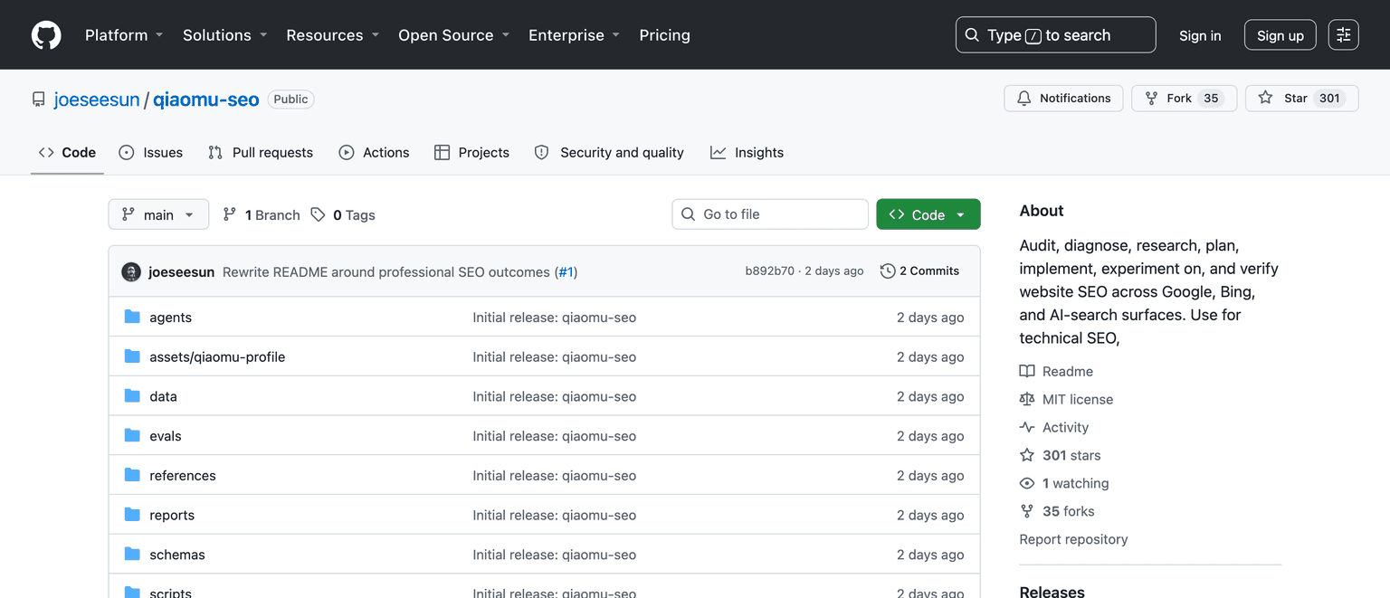This screenshot has width=1390, height=598.
Task: Open commit hash b892b70
Action: (x=769, y=271)
